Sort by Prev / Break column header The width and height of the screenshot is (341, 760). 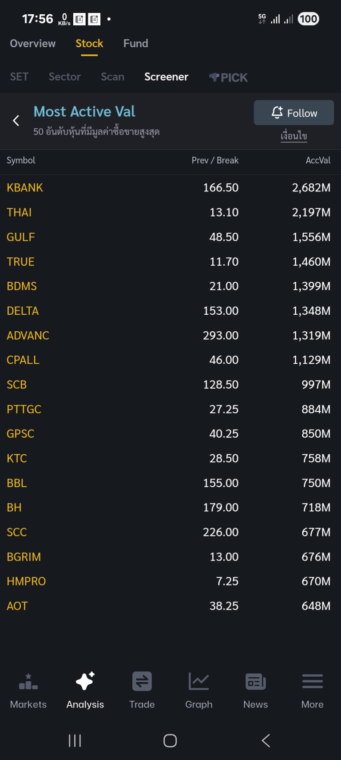point(215,160)
